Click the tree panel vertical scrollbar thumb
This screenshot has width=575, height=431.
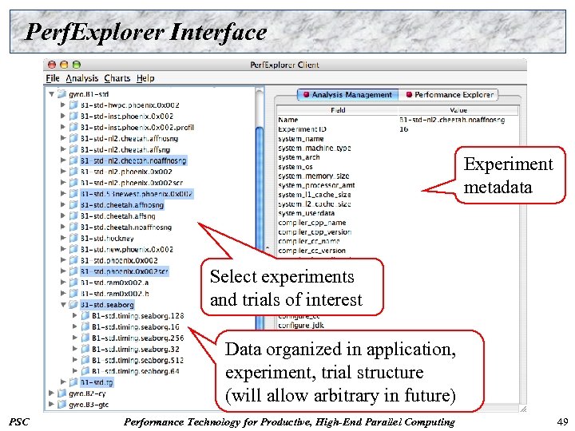tap(260, 227)
